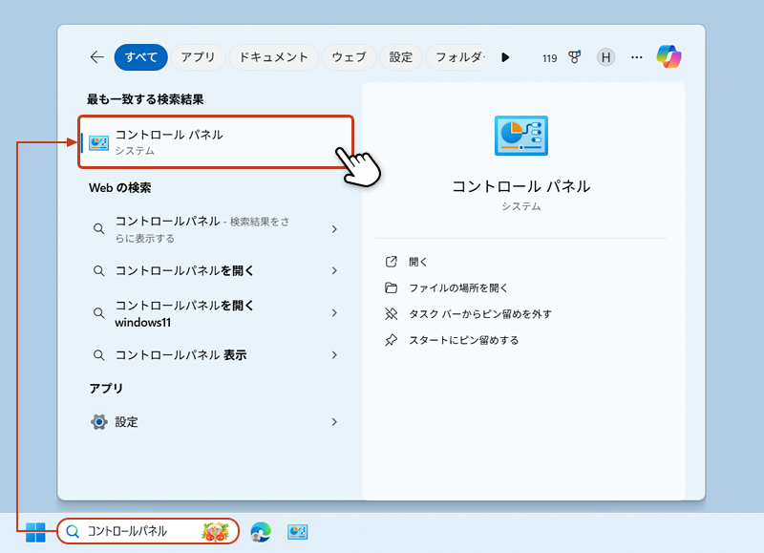This screenshot has height=553, width=764.
Task: Expand the コントロールパネル 表示 result chevron
Action: pyautogui.click(x=335, y=353)
